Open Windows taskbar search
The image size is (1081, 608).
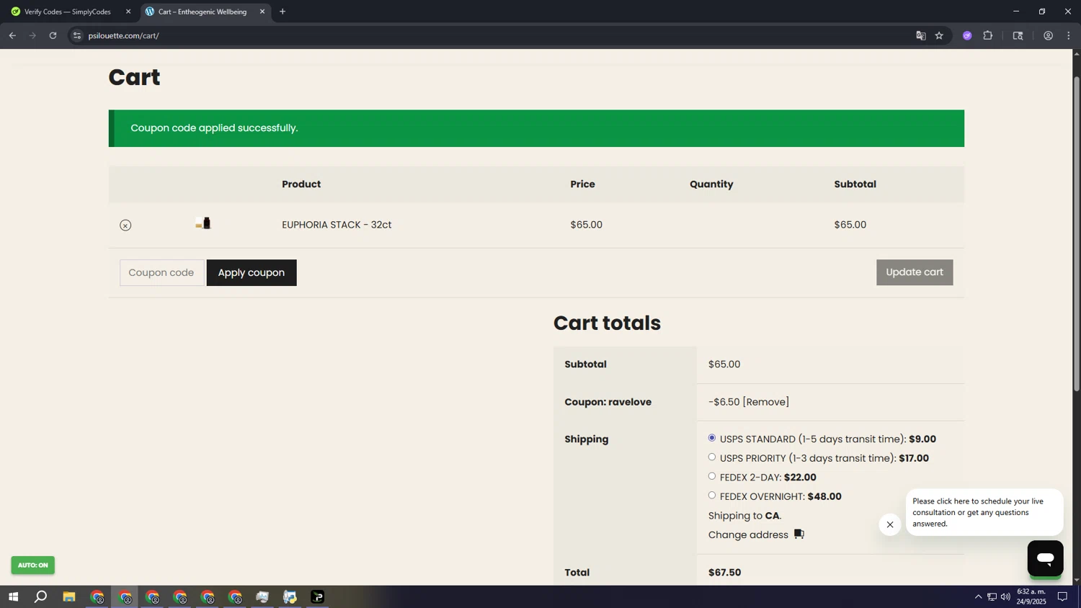point(41,596)
